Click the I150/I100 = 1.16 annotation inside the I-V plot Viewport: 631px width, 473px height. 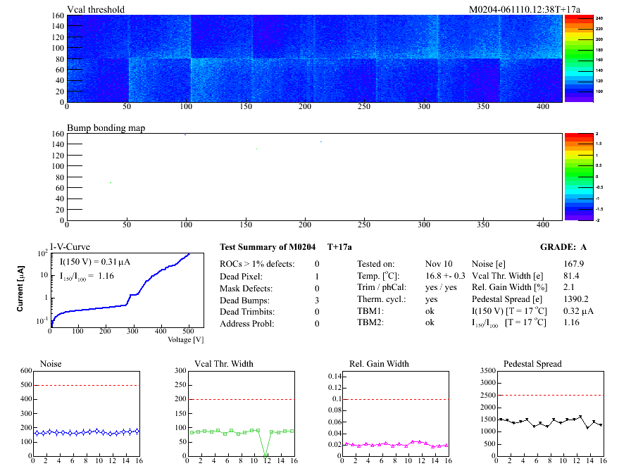click(87, 276)
